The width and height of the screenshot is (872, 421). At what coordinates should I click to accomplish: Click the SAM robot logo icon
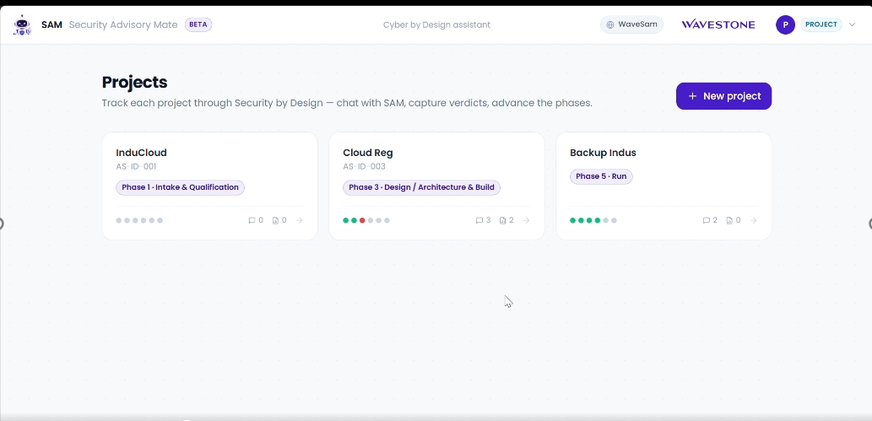pyautogui.click(x=22, y=25)
